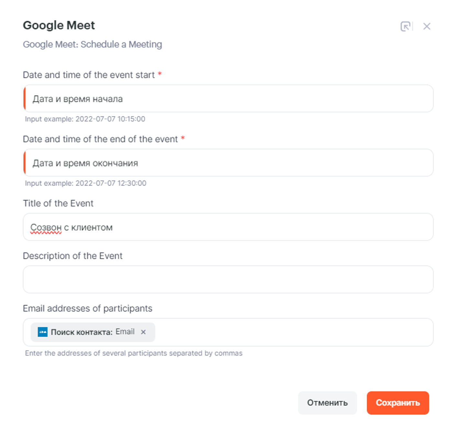The height and width of the screenshot is (434, 453).
Task: Click the pop-out window icon
Action: click(x=405, y=26)
